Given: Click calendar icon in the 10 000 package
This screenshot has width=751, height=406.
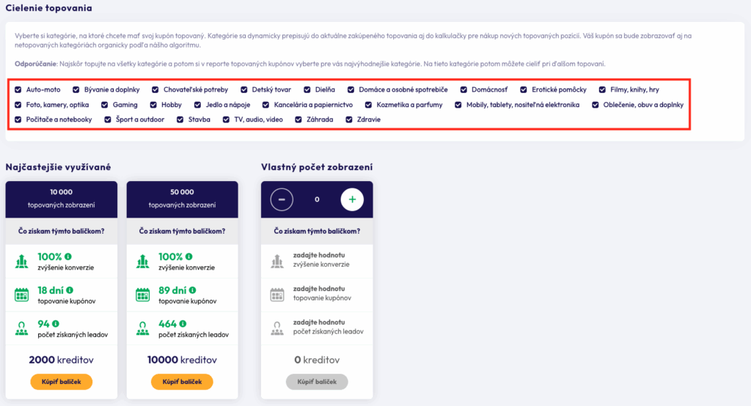Looking at the screenshot, I should pyautogui.click(x=21, y=295).
